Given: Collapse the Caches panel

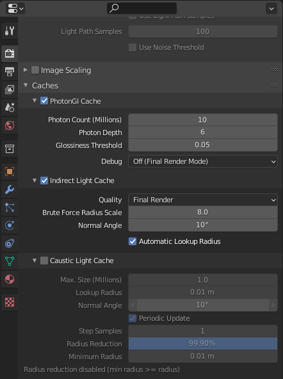Looking at the screenshot, I should pos(26,85).
